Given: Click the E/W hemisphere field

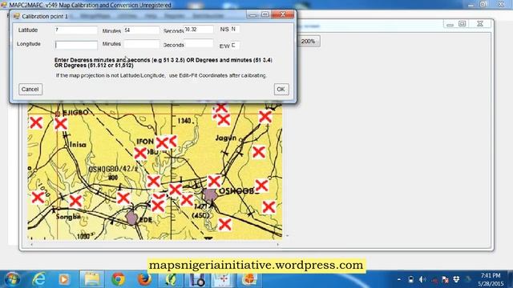Looking at the screenshot, I should (x=235, y=45).
